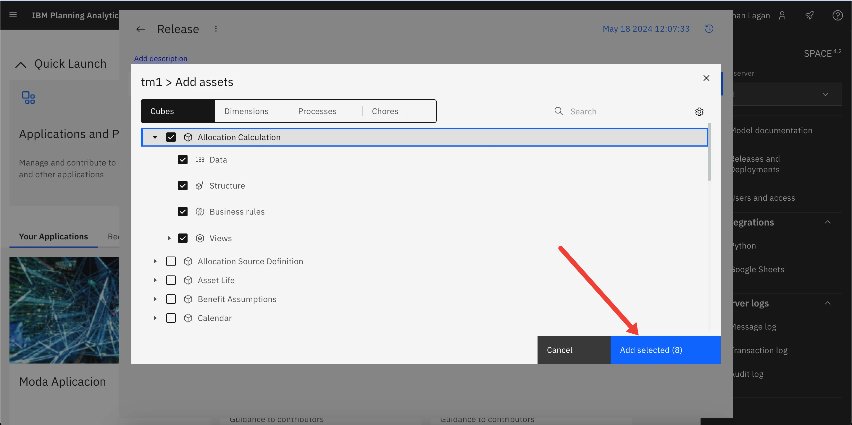The image size is (852, 425).
Task: Collapse the Integrations section chevron
Action: (827, 222)
